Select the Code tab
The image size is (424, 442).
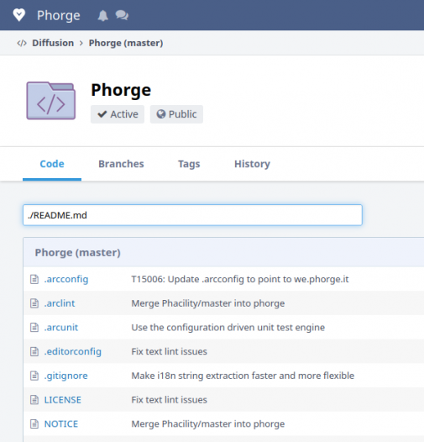52,164
